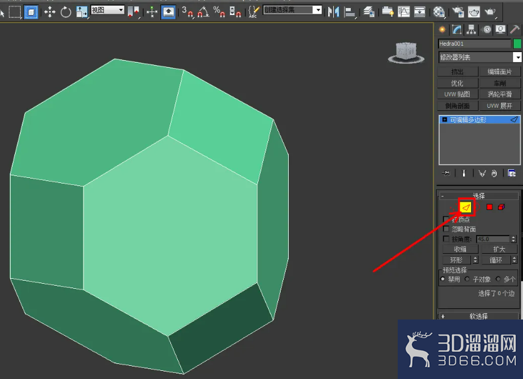Select Edge sub-object level icon

coord(465,207)
